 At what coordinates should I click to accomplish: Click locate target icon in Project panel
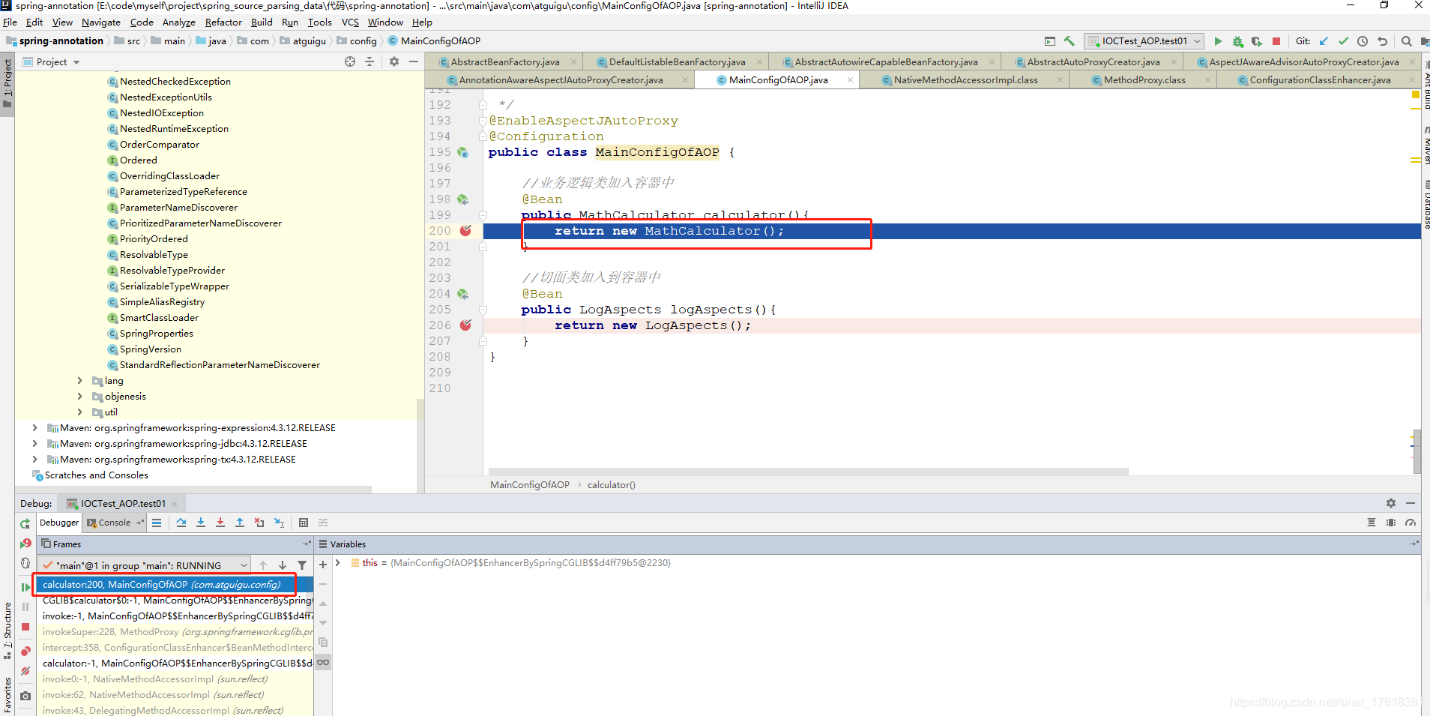pyautogui.click(x=350, y=61)
